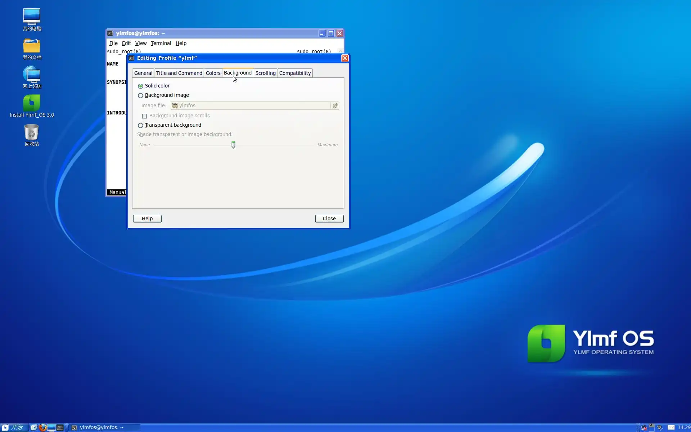Open the Terminal menu
Screen dimensions: 691x432
point(161,43)
